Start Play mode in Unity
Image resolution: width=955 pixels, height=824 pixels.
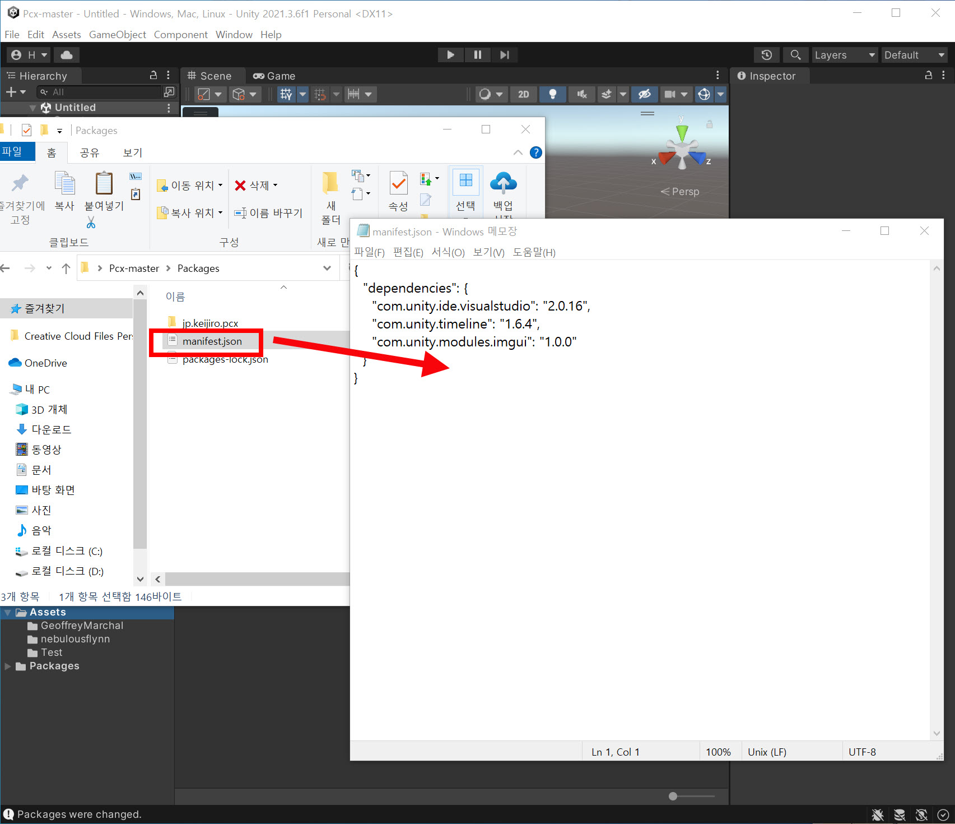[450, 55]
